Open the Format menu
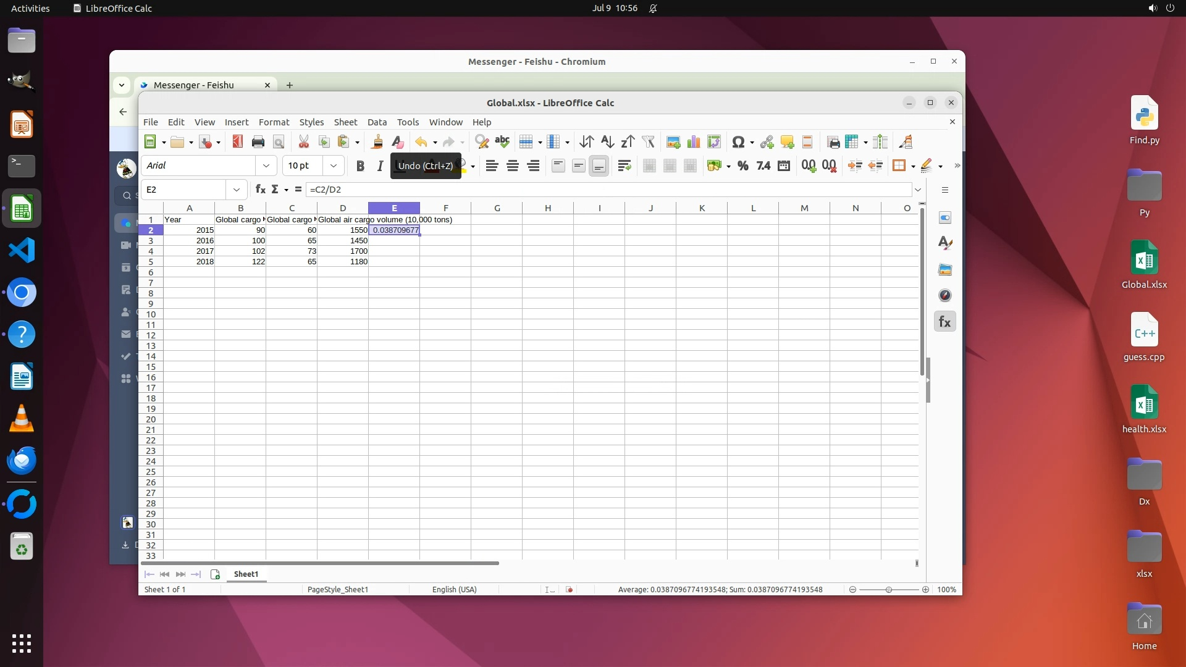This screenshot has height=667, width=1186. coord(274,122)
